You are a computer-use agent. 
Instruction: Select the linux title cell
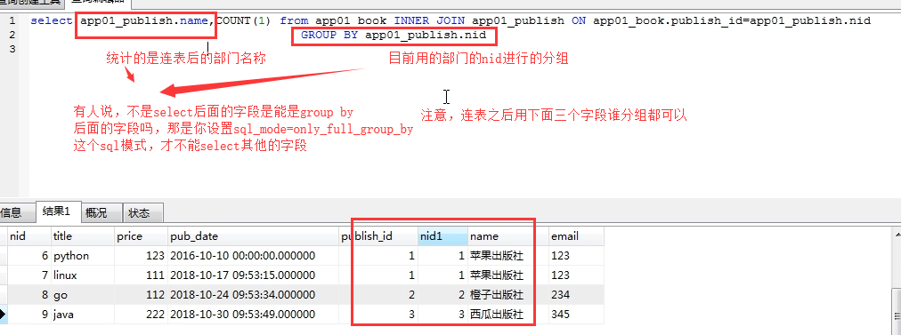[83, 275]
